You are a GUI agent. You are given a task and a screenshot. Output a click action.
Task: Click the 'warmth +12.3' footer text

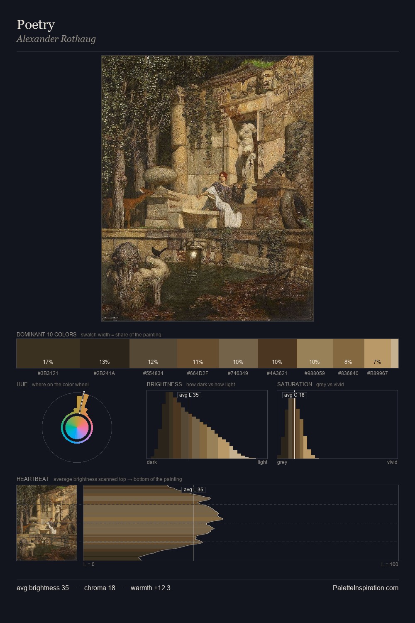(x=151, y=588)
